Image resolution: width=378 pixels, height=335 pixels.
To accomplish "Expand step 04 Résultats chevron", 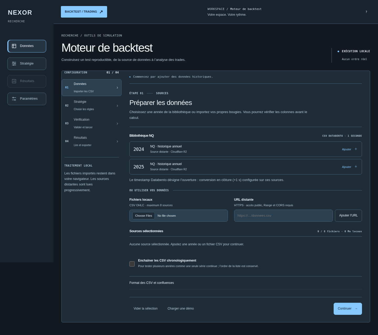I will (x=117, y=141).
